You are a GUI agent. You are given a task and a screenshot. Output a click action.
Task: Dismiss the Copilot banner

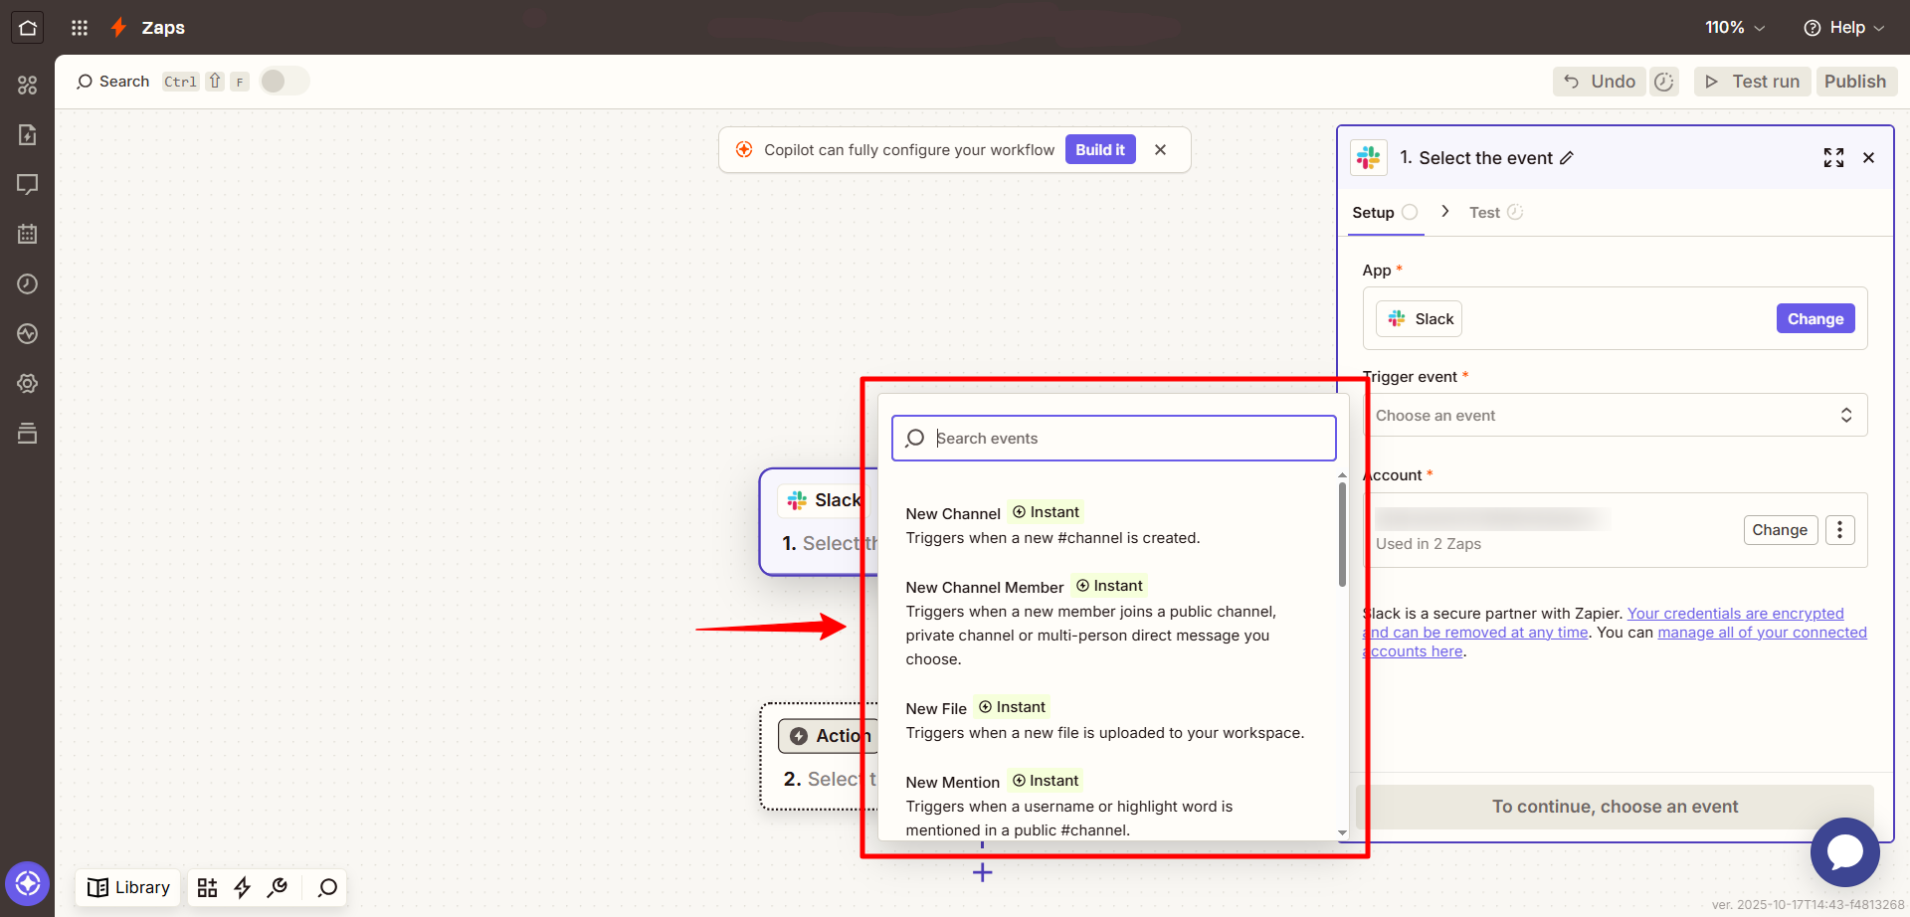click(1160, 150)
